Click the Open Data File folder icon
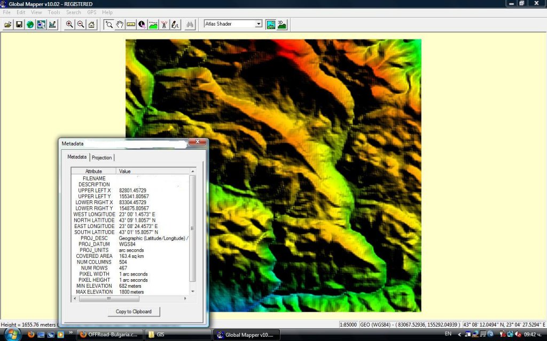 8,25
